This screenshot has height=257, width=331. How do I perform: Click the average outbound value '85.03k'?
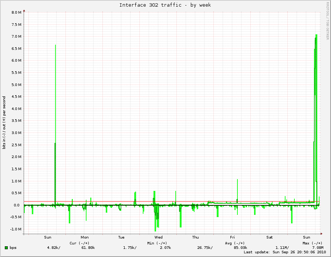pos(240,247)
